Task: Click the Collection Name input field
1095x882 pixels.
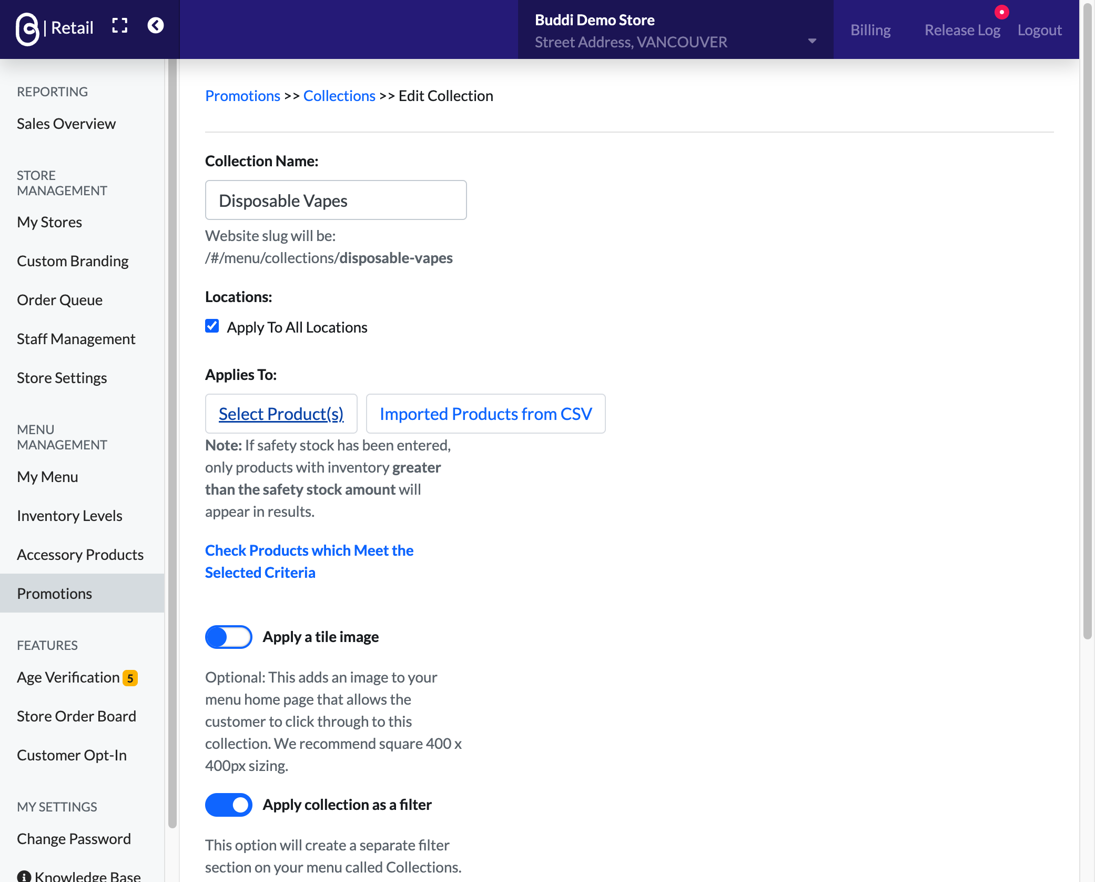Action: coord(336,200)
